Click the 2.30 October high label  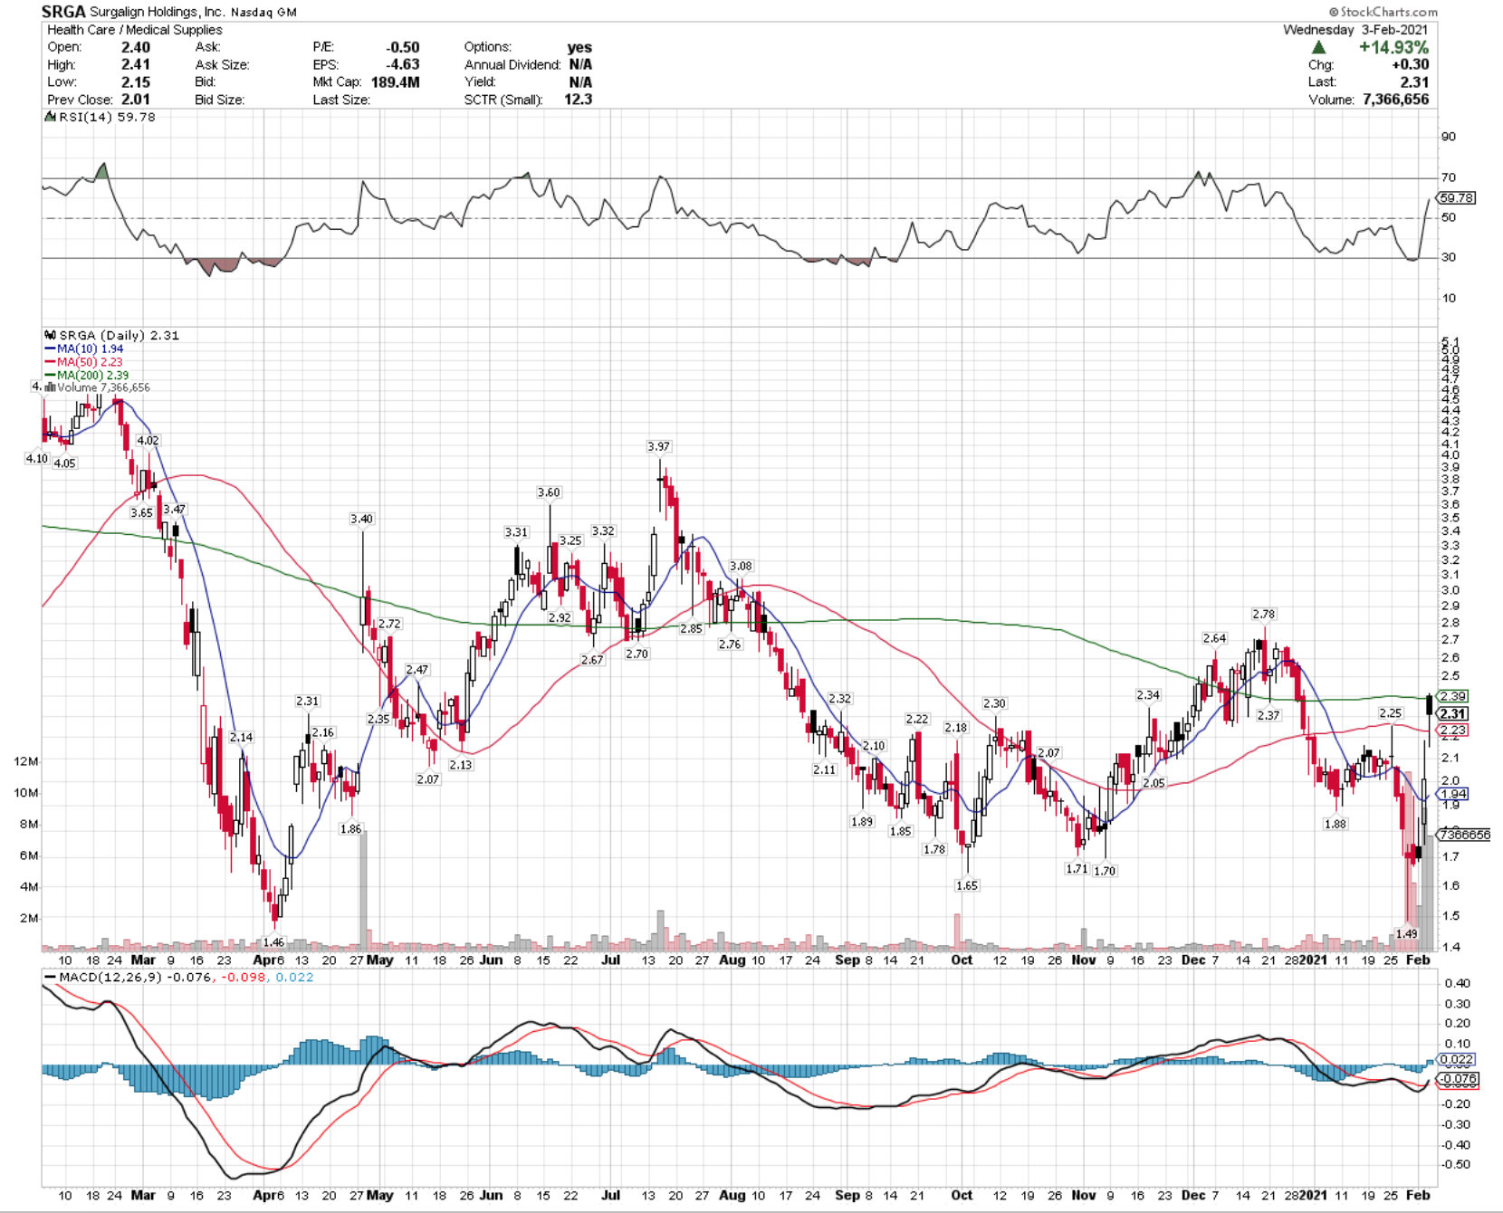(x=994, y=703)
